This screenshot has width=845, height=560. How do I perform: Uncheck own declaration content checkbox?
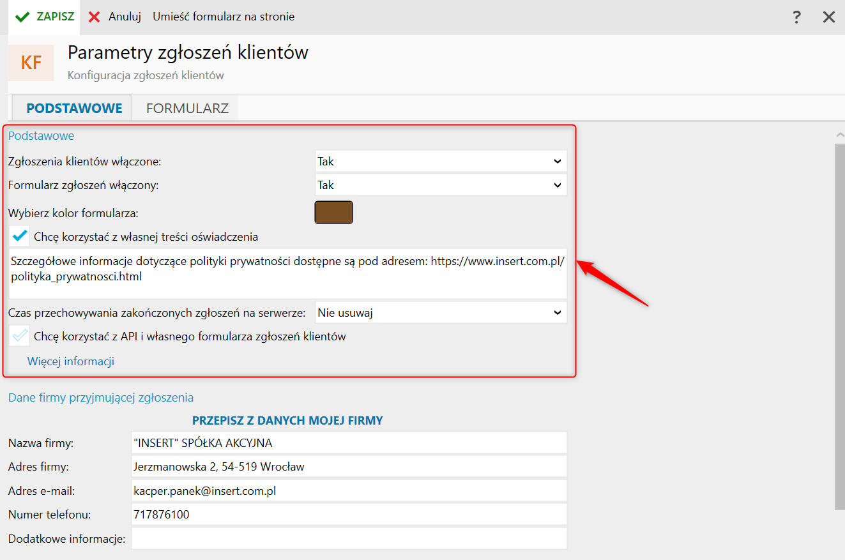tap(20, 237)
